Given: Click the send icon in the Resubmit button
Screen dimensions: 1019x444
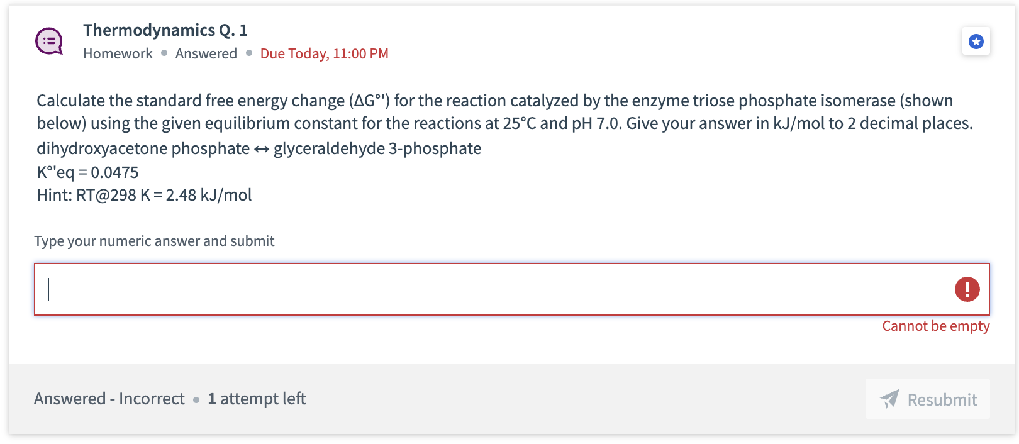Looking at the screenshot, I should (x=889, y=399).
